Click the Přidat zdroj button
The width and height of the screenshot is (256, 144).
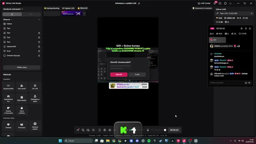coord(22,67)
